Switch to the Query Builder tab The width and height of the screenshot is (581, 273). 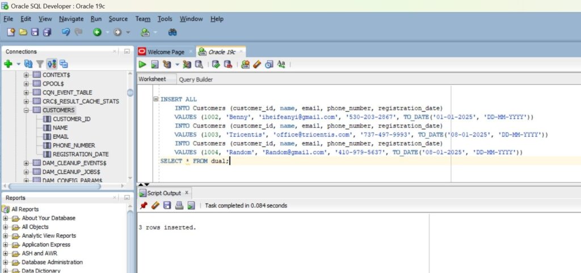(x=196, y=79)
